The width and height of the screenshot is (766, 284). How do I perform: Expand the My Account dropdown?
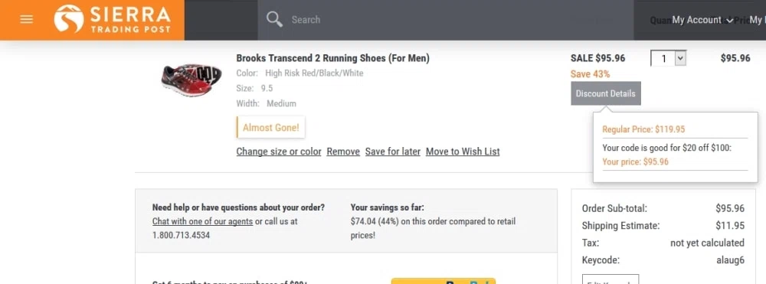click(x=702, y=20)
